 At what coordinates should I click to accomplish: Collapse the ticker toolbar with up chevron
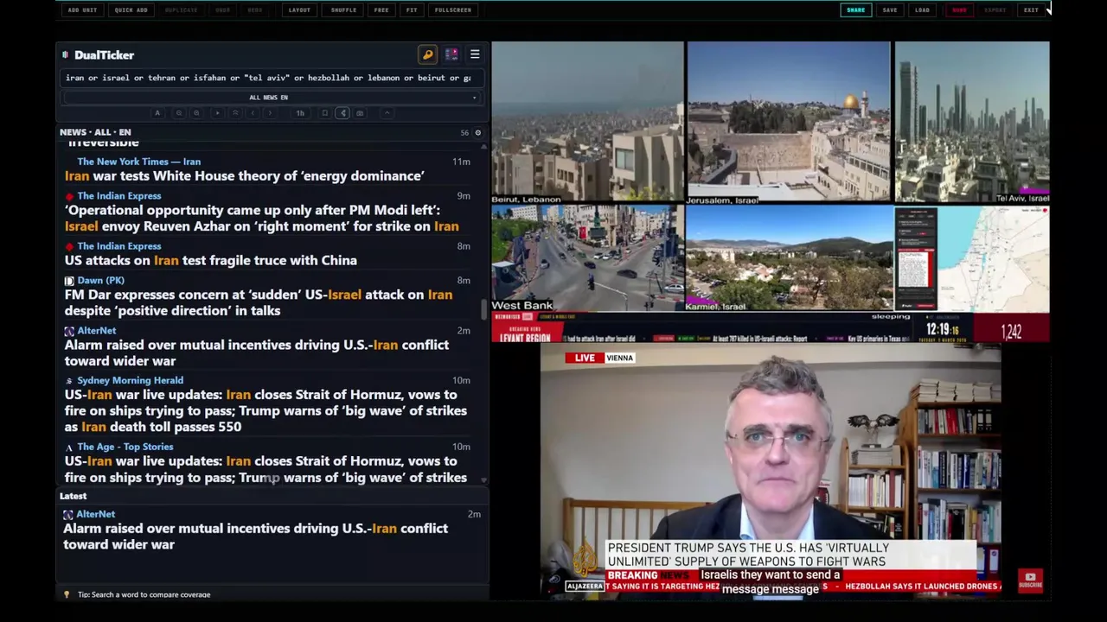[387, 113]
